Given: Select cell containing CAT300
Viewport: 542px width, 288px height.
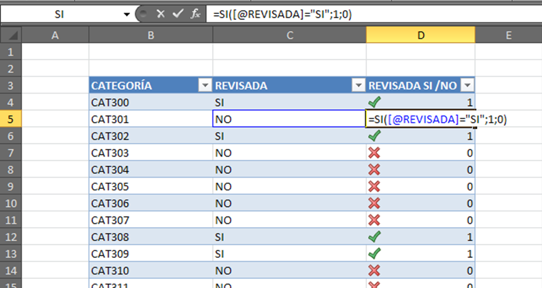Looking at the screenshot, I should [x=150, y=102].
